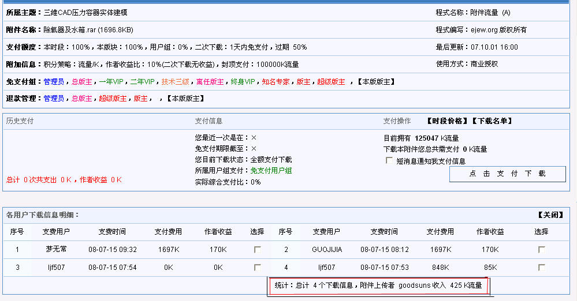Click the 免支付用户组 status text
Screen dimensions: 577x301
point(271,171)
